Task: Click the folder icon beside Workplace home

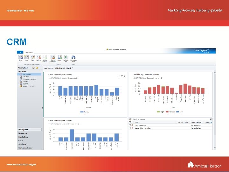Action: tap(37, 68)
